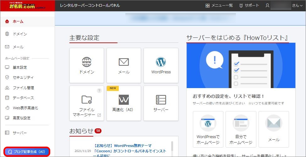Click the NEW badge on 高速化 card
The image size is (306, 157).
pyautogui.click(x=113, y=88)
